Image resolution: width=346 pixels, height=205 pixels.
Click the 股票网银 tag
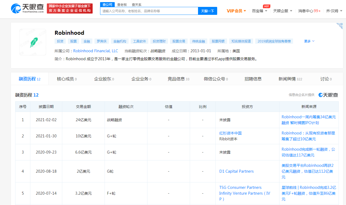pos(218,41)
